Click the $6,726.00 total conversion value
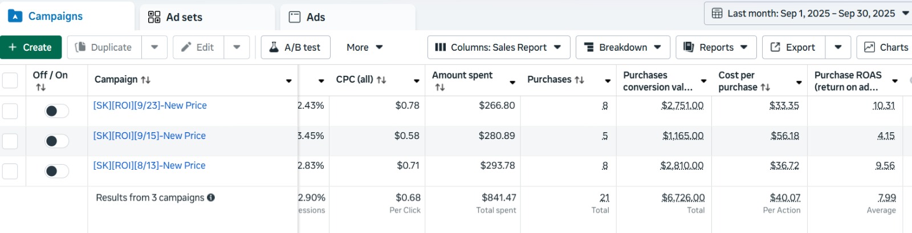The image size is (912, 233). tap(683, 198)
